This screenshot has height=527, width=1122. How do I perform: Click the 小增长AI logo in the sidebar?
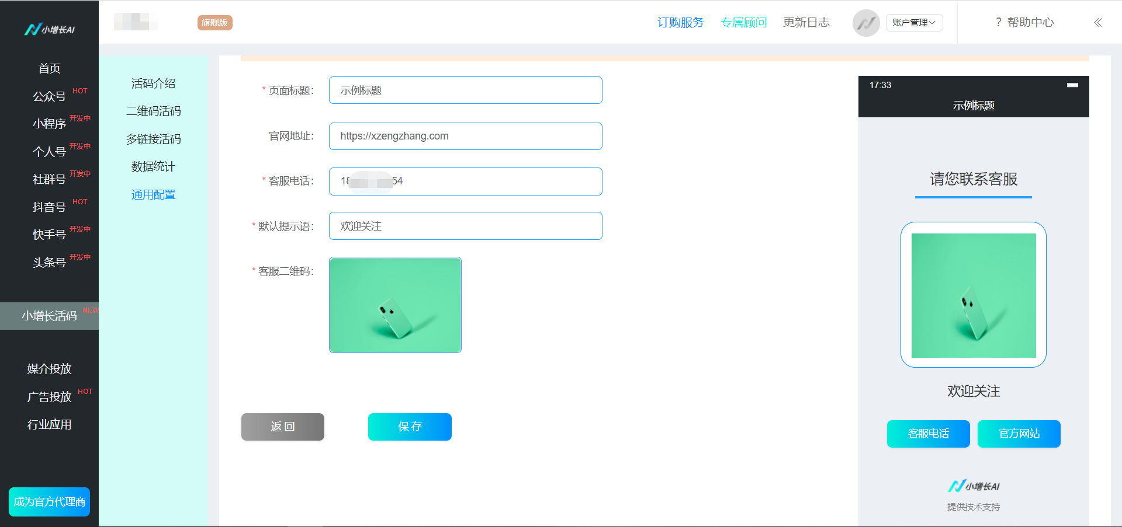[50, 29]
